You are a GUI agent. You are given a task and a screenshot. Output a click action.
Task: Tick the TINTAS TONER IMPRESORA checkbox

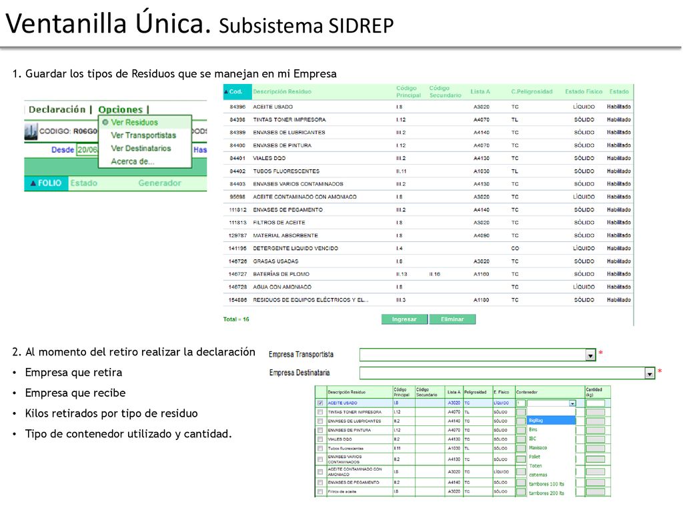(x=320, y=412)
